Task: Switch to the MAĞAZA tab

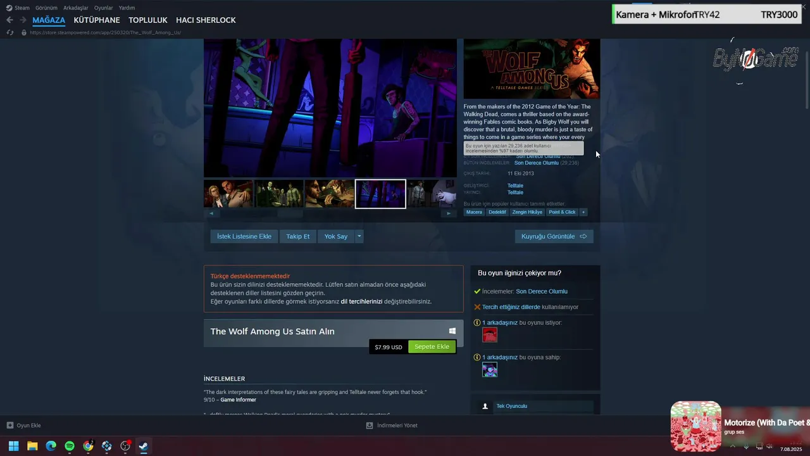Action: click(x=49, y=20)
